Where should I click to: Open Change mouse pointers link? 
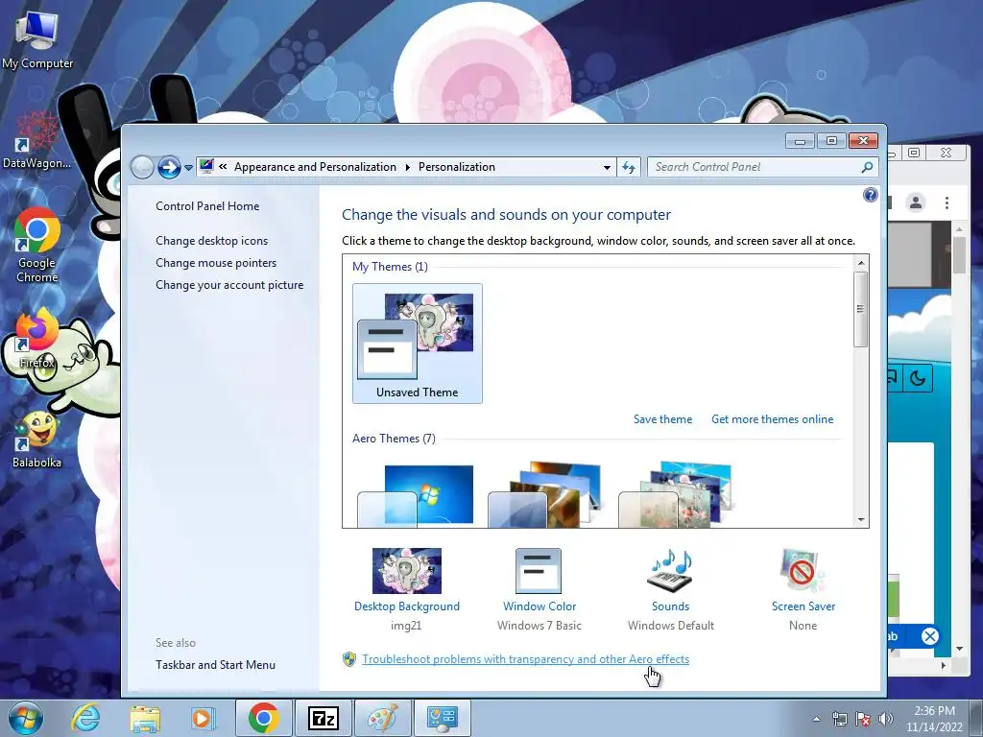216,263
